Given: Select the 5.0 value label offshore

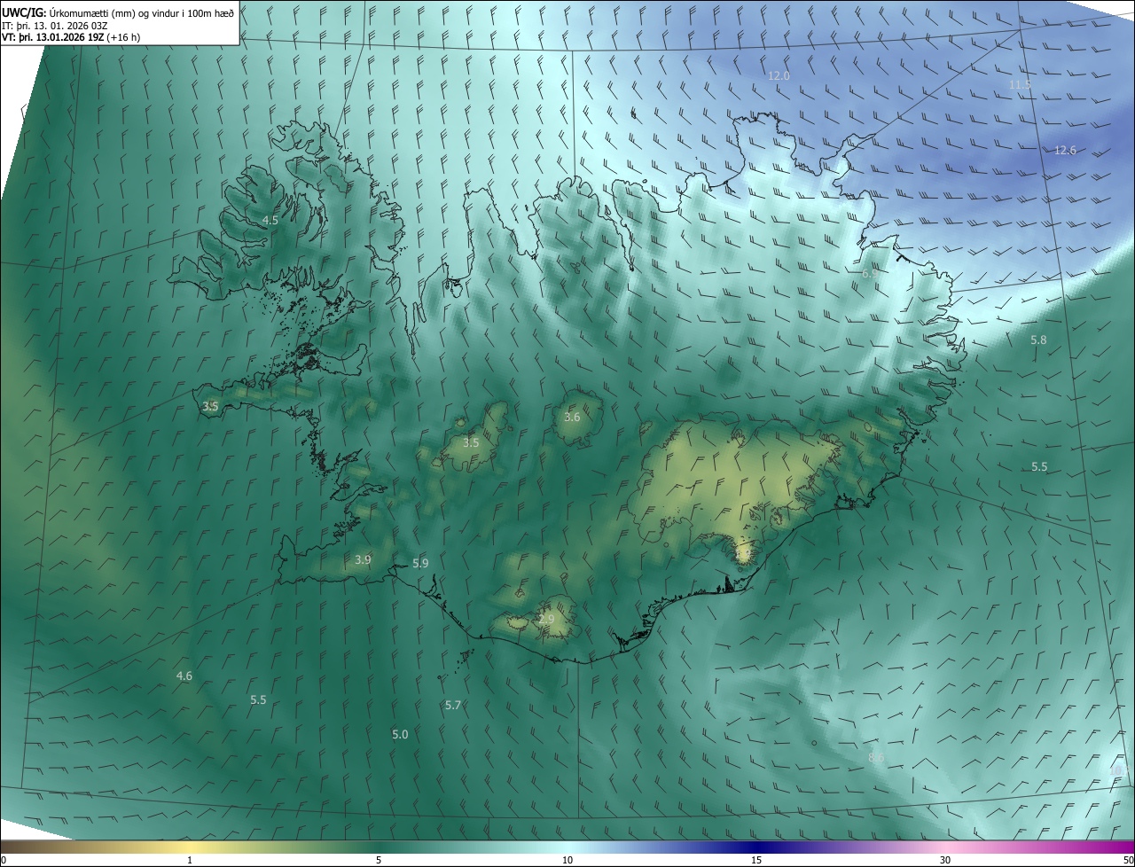Looking at the screenshot, I should (x=400, y=734).
